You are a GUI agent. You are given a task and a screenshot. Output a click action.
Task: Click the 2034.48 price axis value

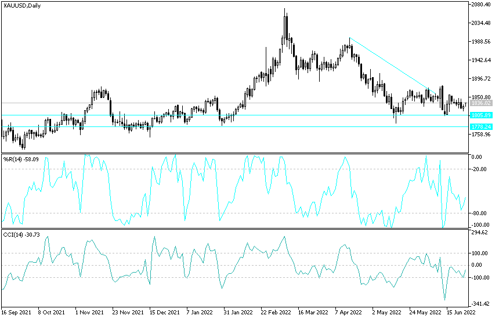pos(482,23)
